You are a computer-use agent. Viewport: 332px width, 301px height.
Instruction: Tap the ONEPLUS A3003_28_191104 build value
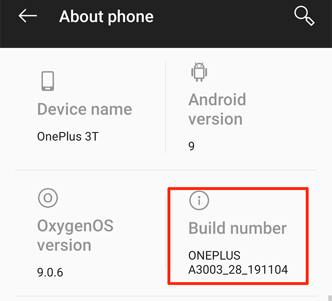pos(238,263)
